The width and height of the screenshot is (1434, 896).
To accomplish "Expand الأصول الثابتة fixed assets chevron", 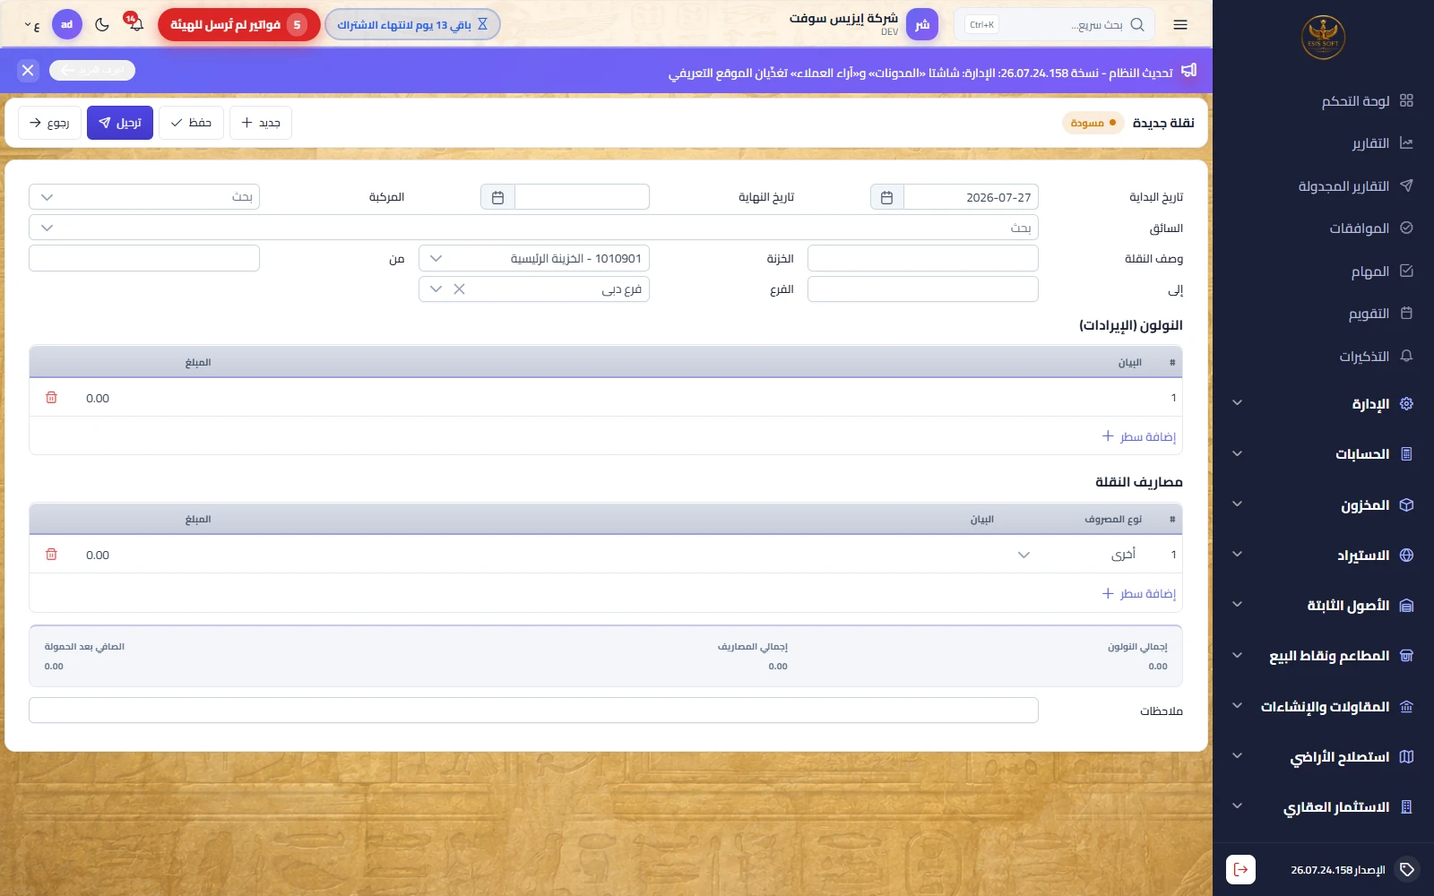I will tap(1237, 605).
